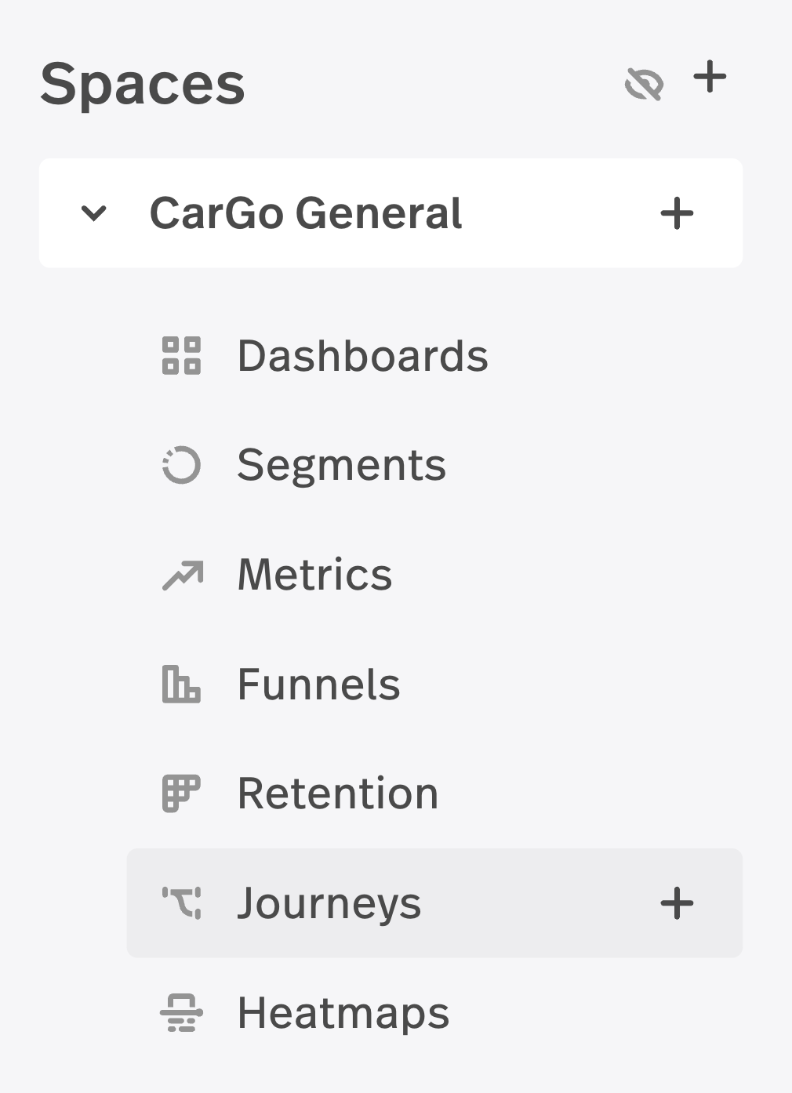Navigate to Funnels
This screenshot has height=1093, width=792.
[318, 684]
